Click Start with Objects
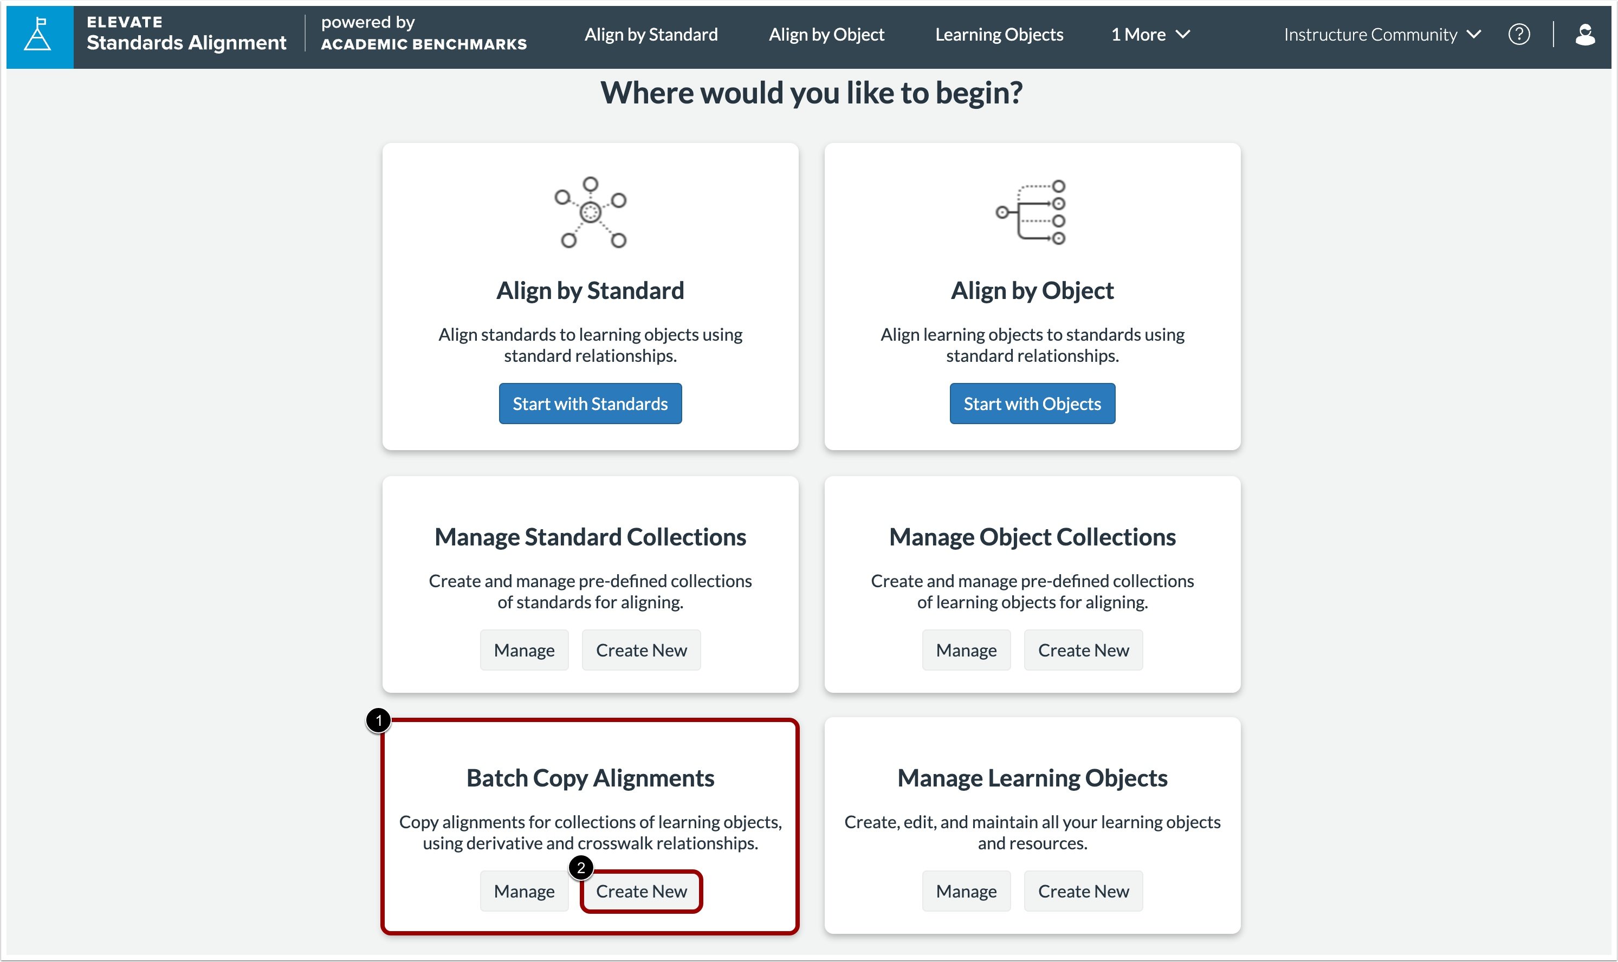This screenshot has height=962, width=1618. 1032,403
